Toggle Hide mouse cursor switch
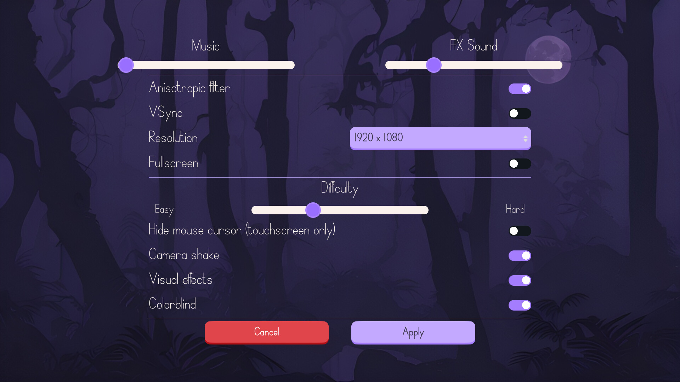 click(519, 230)
